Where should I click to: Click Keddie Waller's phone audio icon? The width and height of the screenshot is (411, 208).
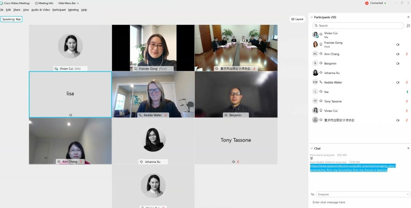[321, 82]
